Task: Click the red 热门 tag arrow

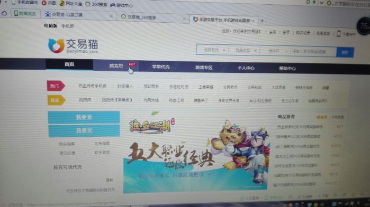Action: (x=56, y=86)
